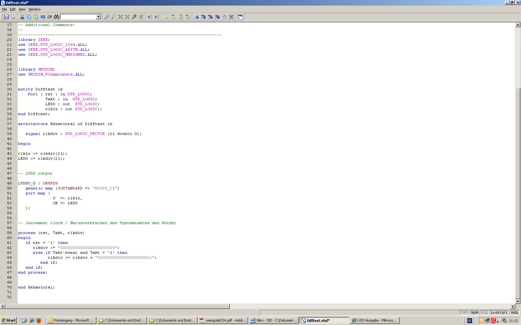This screenshot has height=325, width=521.
Task: Click the horizontal scrollbar thumb
Action: [x=117, y=306]
